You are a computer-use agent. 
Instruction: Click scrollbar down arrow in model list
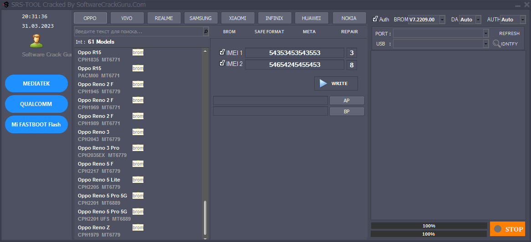tap(205, 238)
